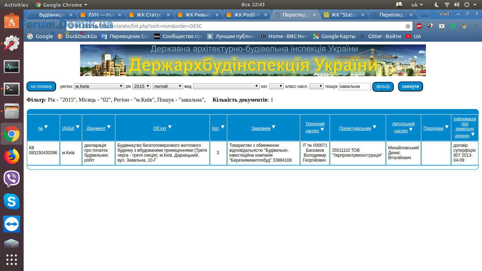The image size is (482, 271).
Task: Click the на головну button
Action: click(x=41, y=86)
